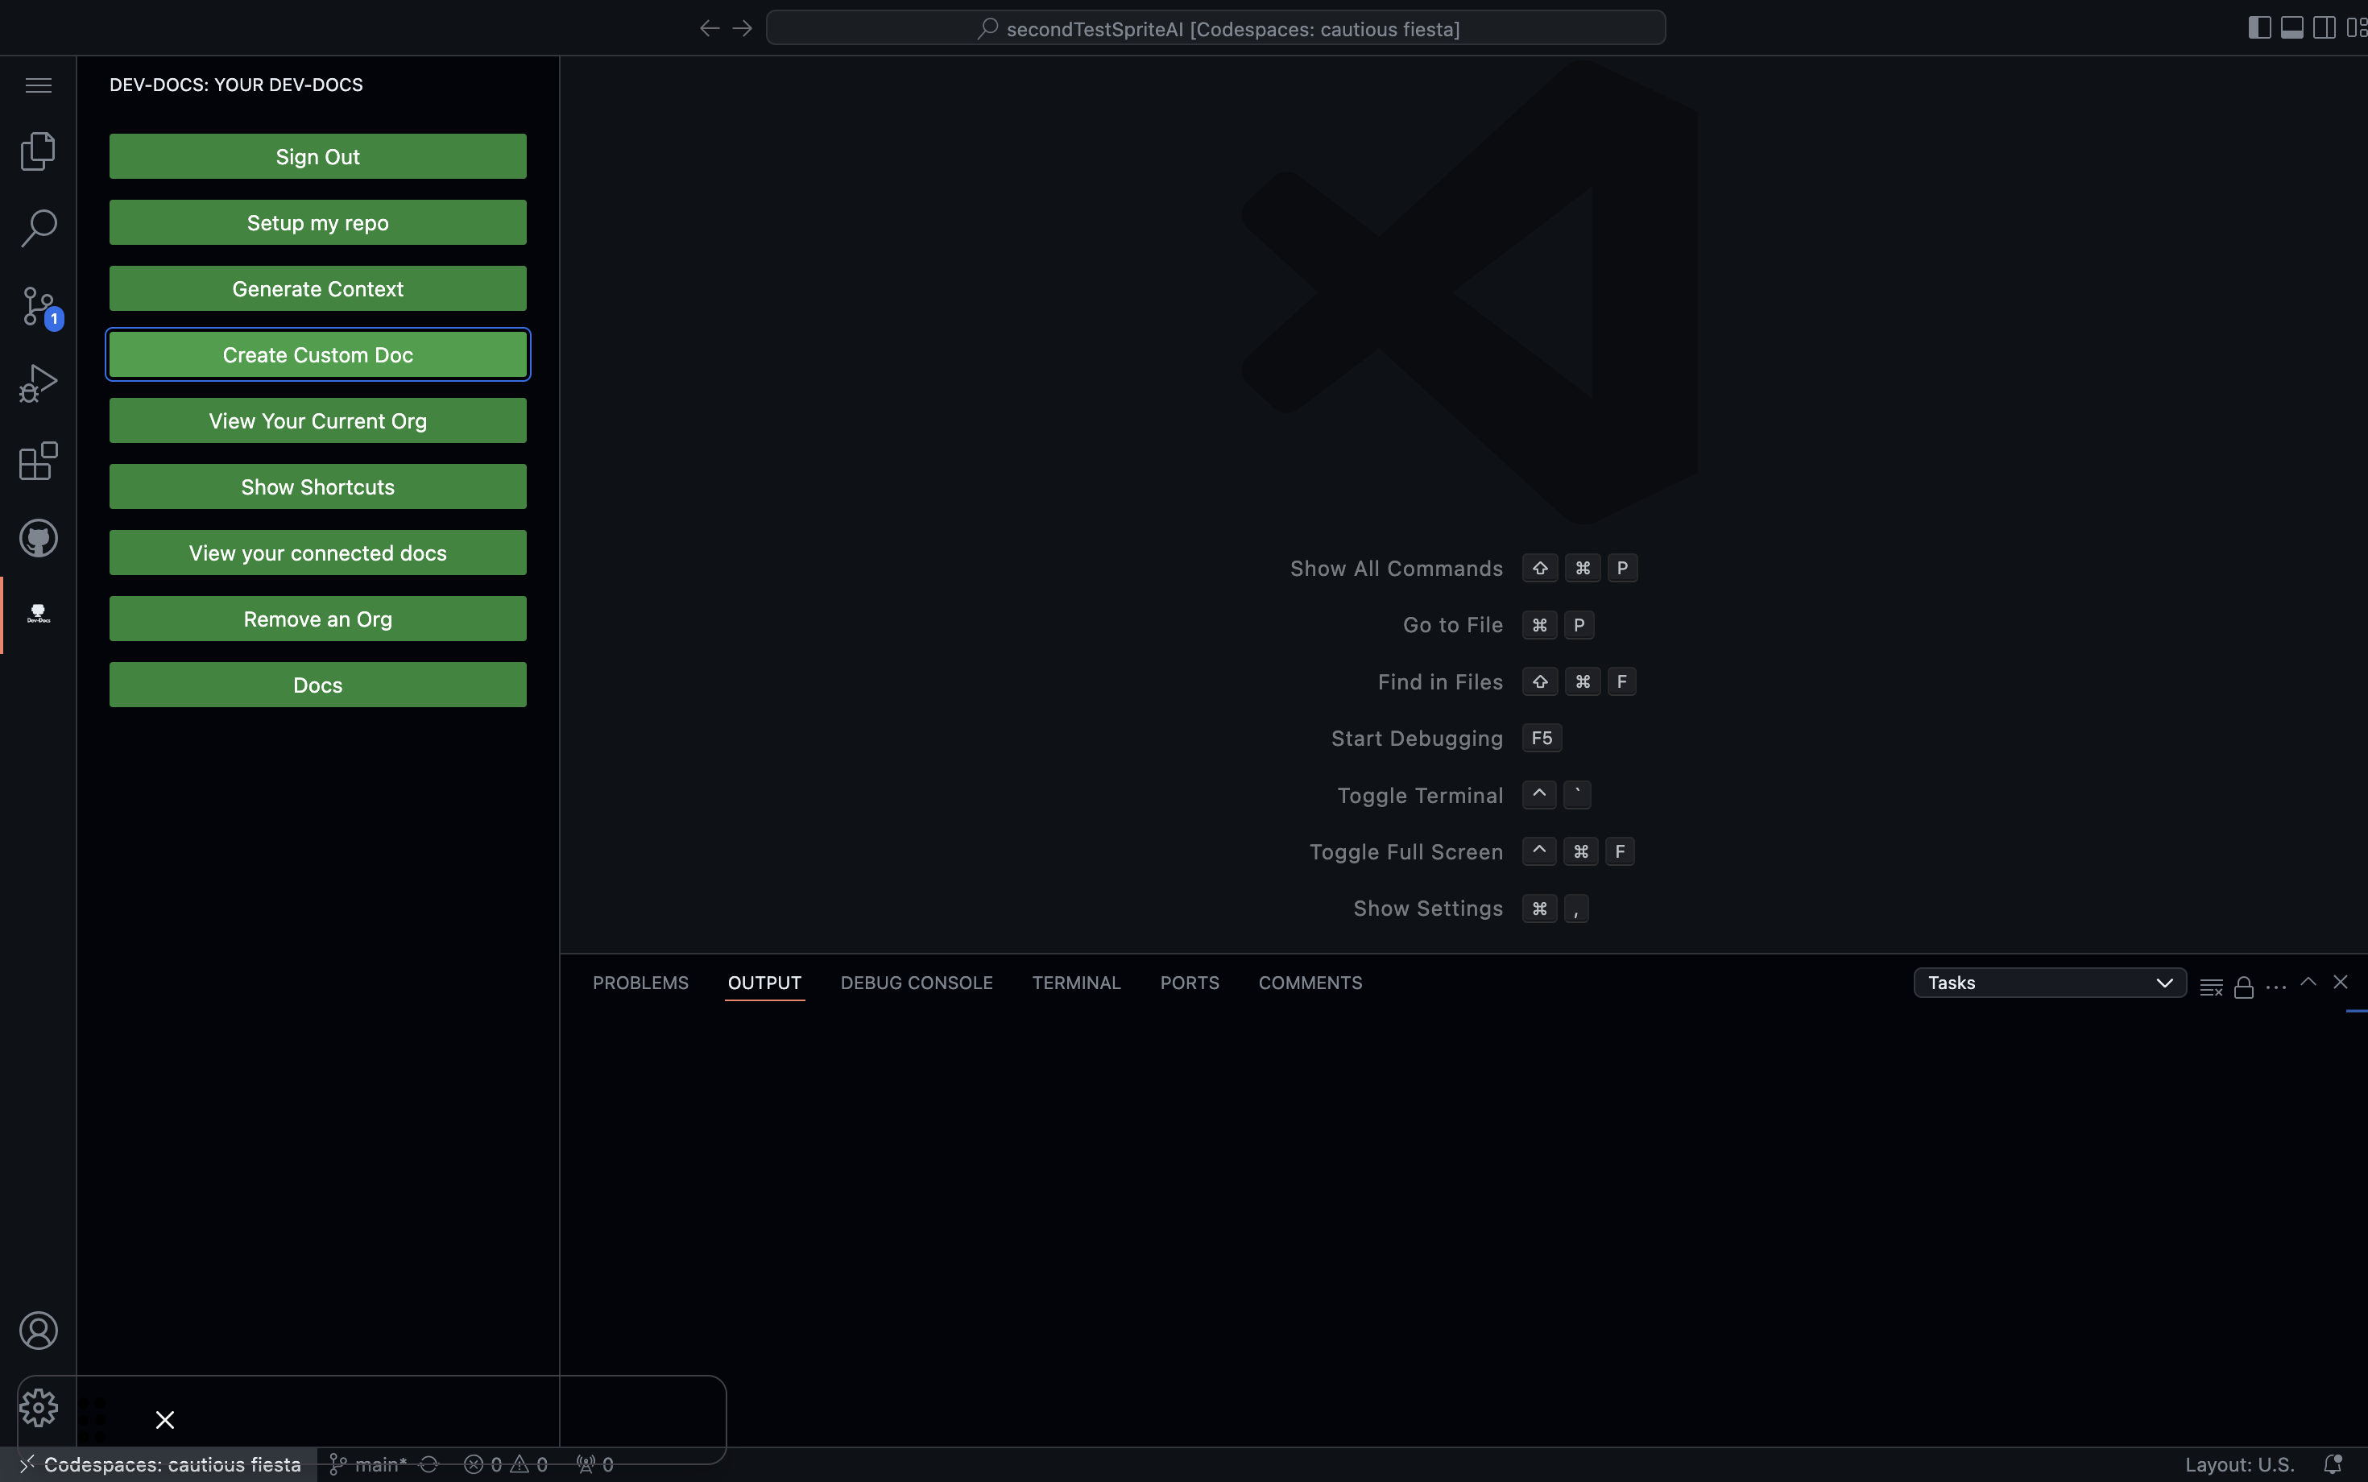This screenshot has width=2368, height=1482.
Task: Open the Tasks output channel dropdown
Action: [x=2048, y=982]
